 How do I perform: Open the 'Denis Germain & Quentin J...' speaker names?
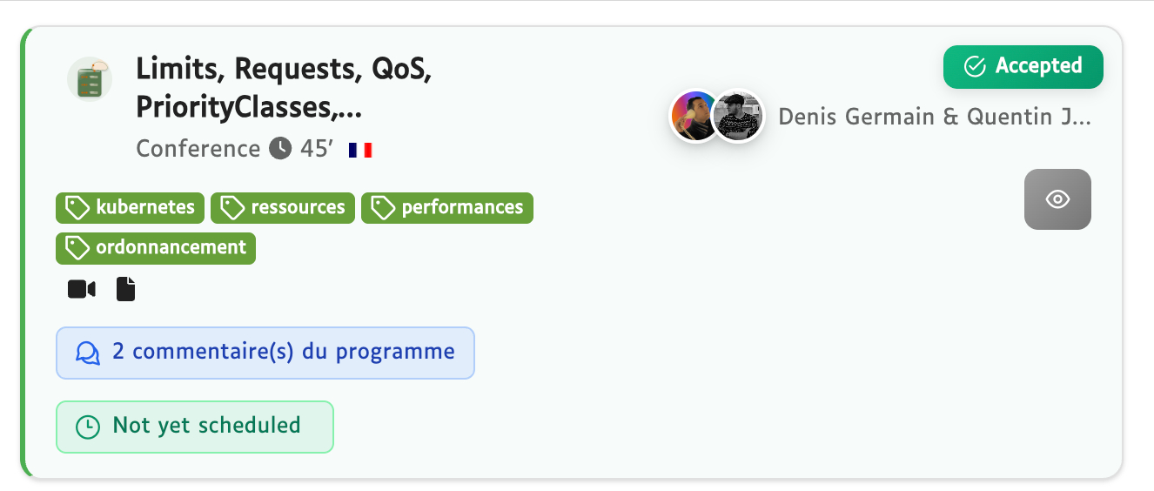[934, 117]
